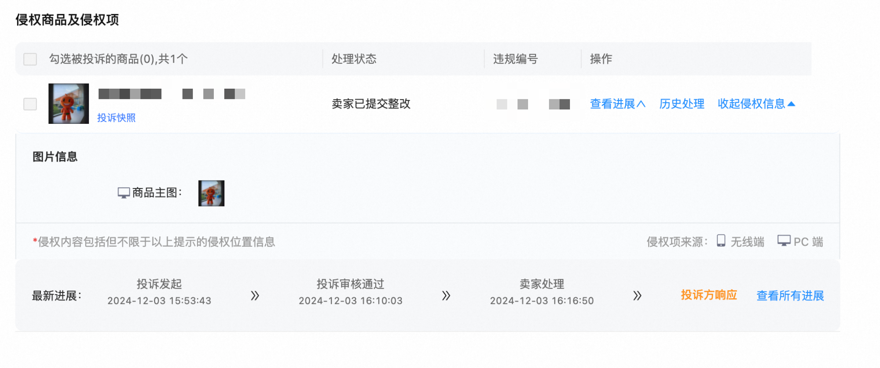The image size is (880, 368).
Task: Click the blurred violation number in the row
Action: [x=533, y=104]
